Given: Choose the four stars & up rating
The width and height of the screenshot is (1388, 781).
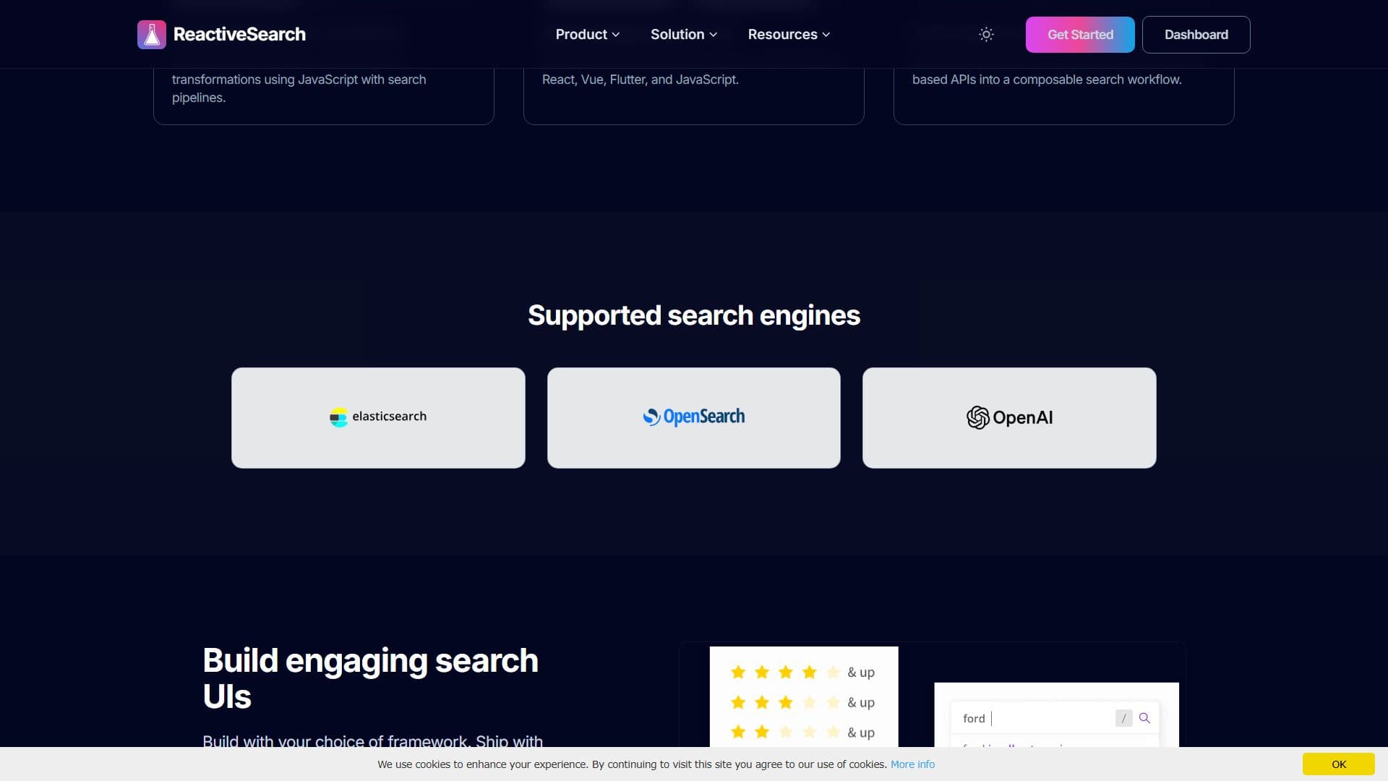Looking at the screenshot, I should point(802,673).
